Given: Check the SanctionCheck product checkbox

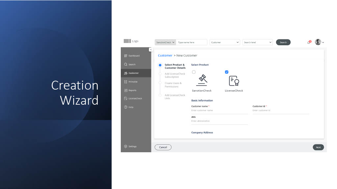Looking at the screenshot, I should [194, 72].
